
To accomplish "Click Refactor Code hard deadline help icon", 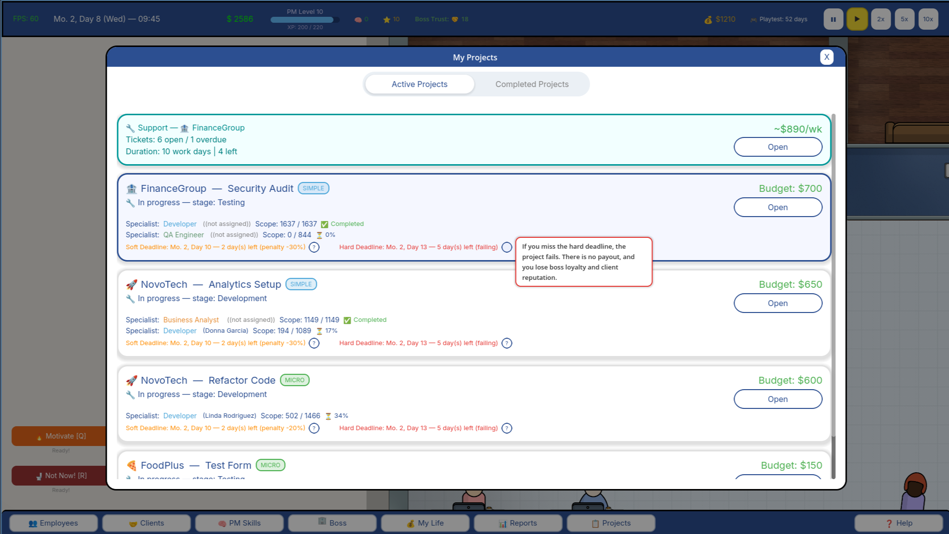I will click(507, 428).
